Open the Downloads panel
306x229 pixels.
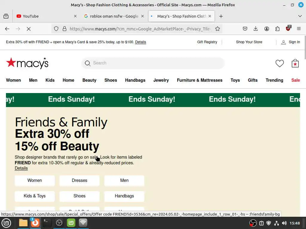(256, 29)
